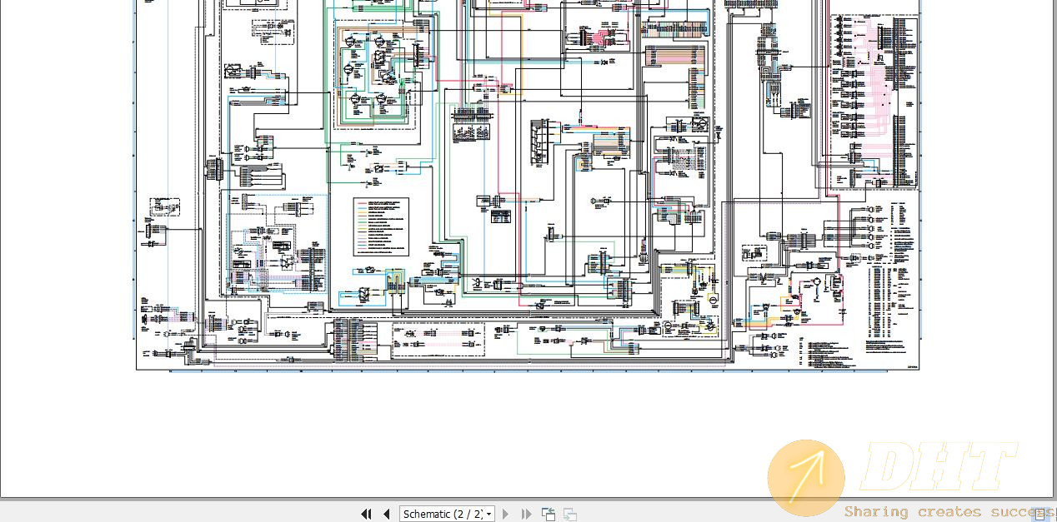Viewport: 1057px width, 522px height.
Task: Select the next view history icon
Action: [x=569, y=514]
